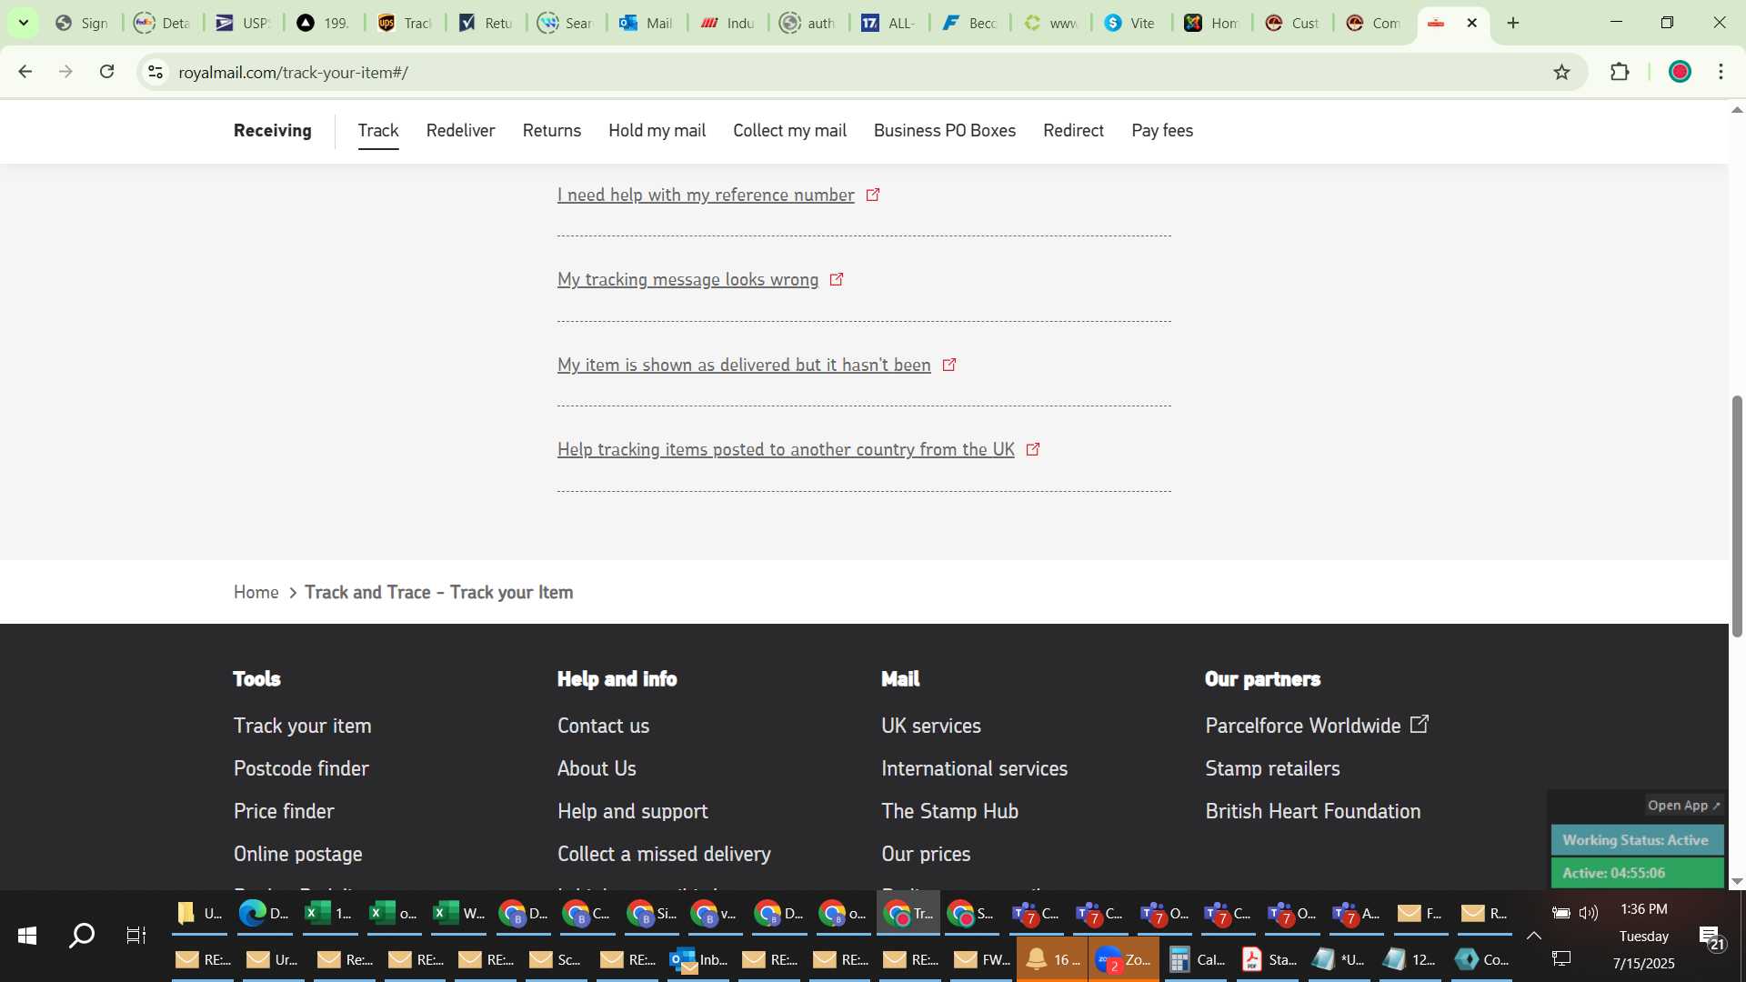The height and width of the screenshot is (982, 1746).
Task: Open the File Explorer taskbar icon
Action: 199,913
